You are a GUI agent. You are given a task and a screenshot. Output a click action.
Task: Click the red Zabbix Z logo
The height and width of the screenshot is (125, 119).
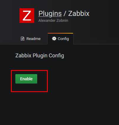[x=27, y=16]
